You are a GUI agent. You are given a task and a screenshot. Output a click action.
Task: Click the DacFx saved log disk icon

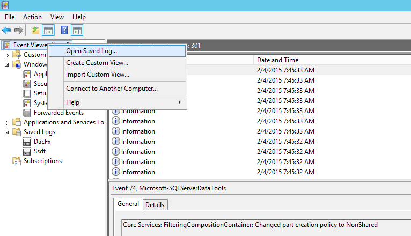(27, 142)
